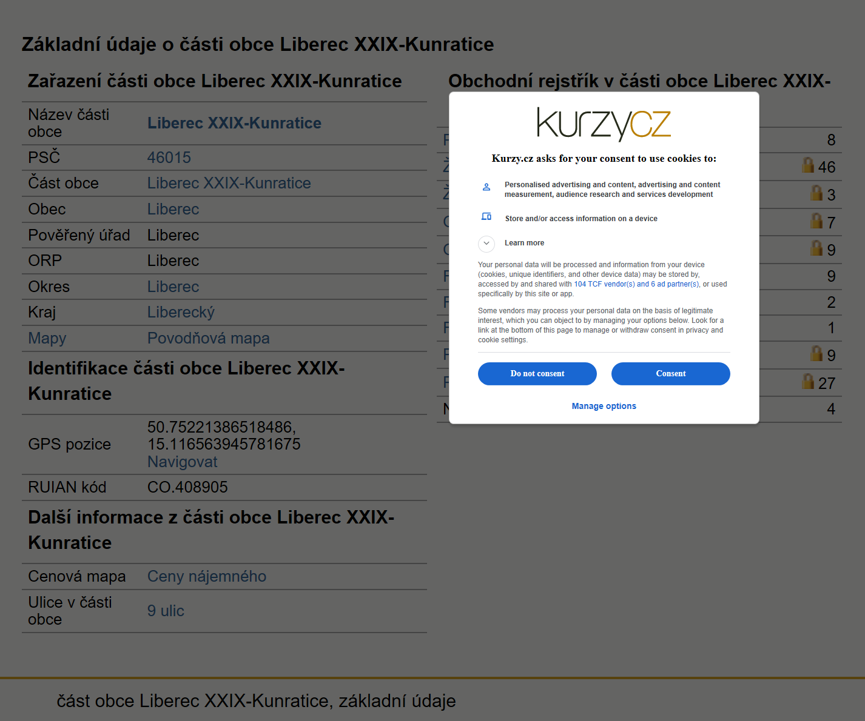
Task: Click the lock icon beside 7
Action: tap(816, 221)
